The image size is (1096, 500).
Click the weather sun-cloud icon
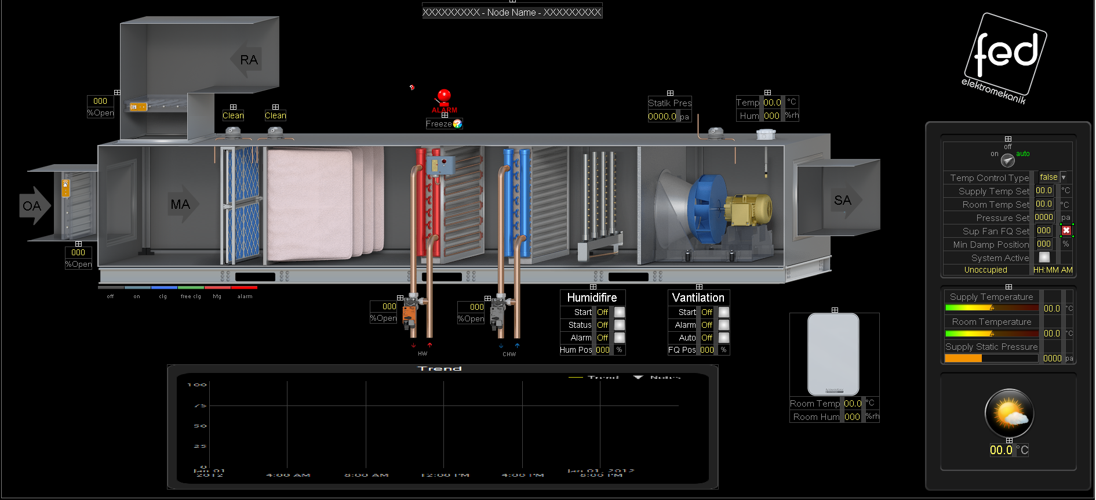pyautogui.click(x=1009, y=413)
